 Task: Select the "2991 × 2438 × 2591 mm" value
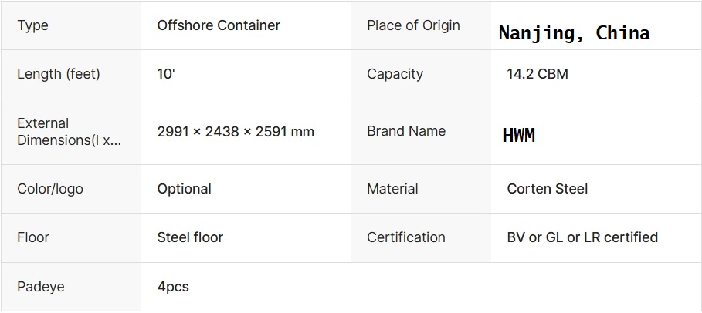point(236,132)
